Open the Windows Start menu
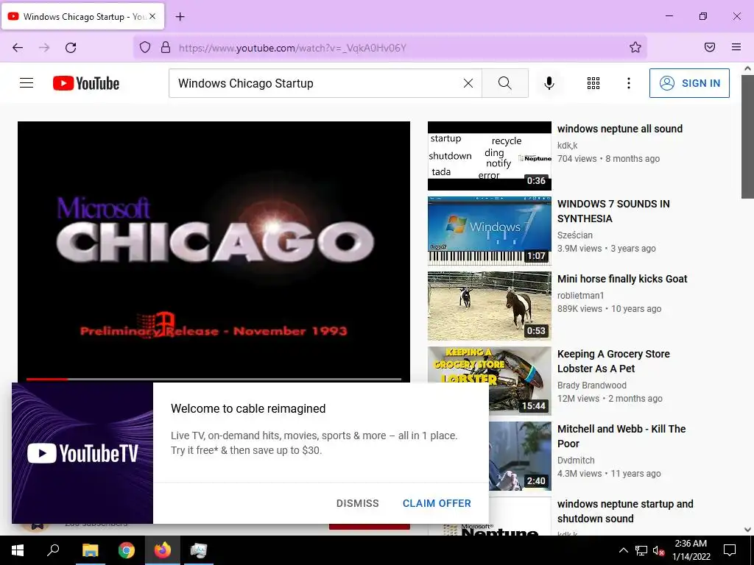This screenshot has height=565, width=754. coord(18,550)
